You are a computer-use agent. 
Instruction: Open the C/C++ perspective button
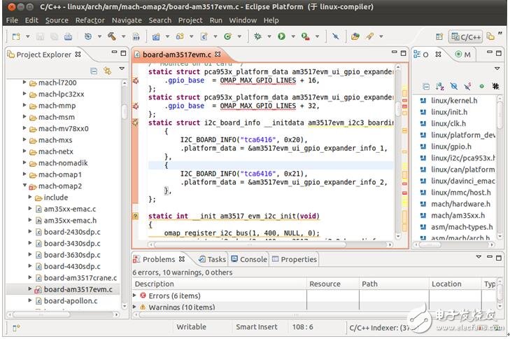(465, 36)
